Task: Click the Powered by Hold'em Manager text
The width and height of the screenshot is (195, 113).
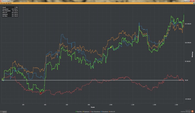Action: pos(186,111)
